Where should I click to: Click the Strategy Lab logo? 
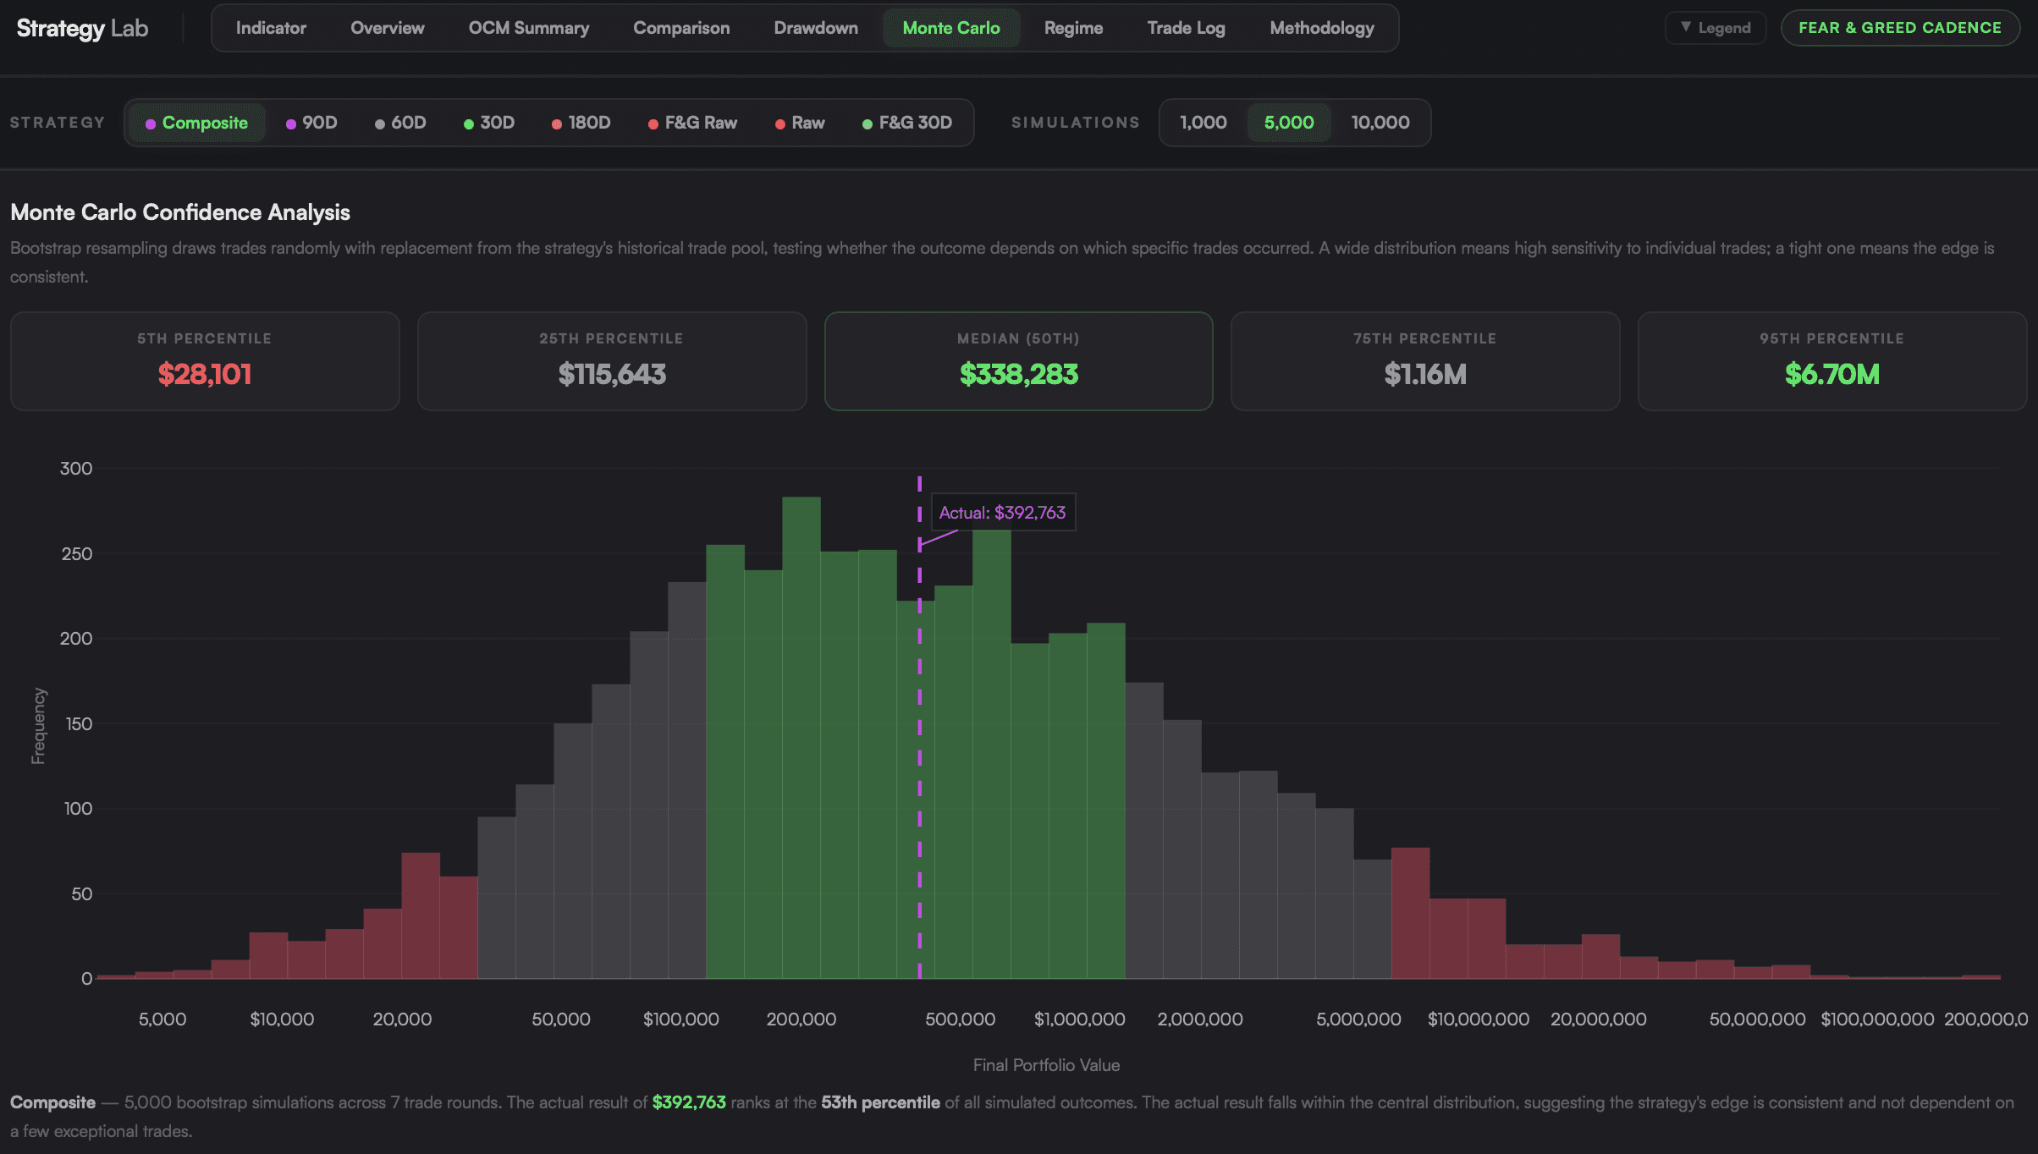[x=82, y=28]
